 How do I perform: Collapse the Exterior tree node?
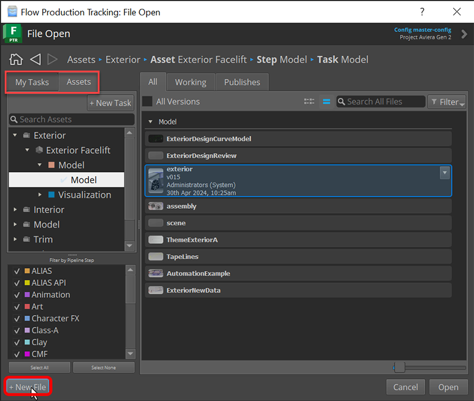15,135
